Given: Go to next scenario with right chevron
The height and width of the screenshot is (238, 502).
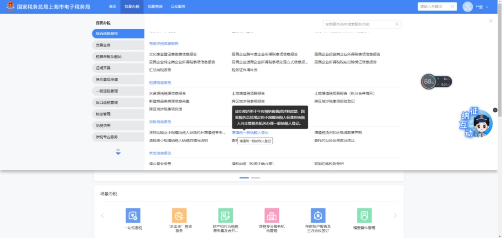Looking at the screenshot, I should coord(396,216).
